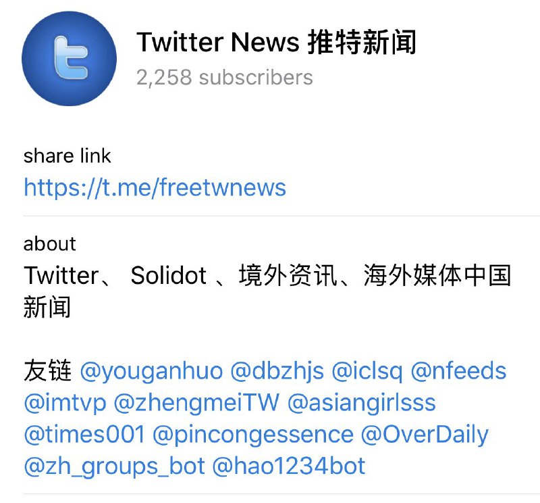
Task: Open the @youganhuo mention
Action: [x=151, y=372]
